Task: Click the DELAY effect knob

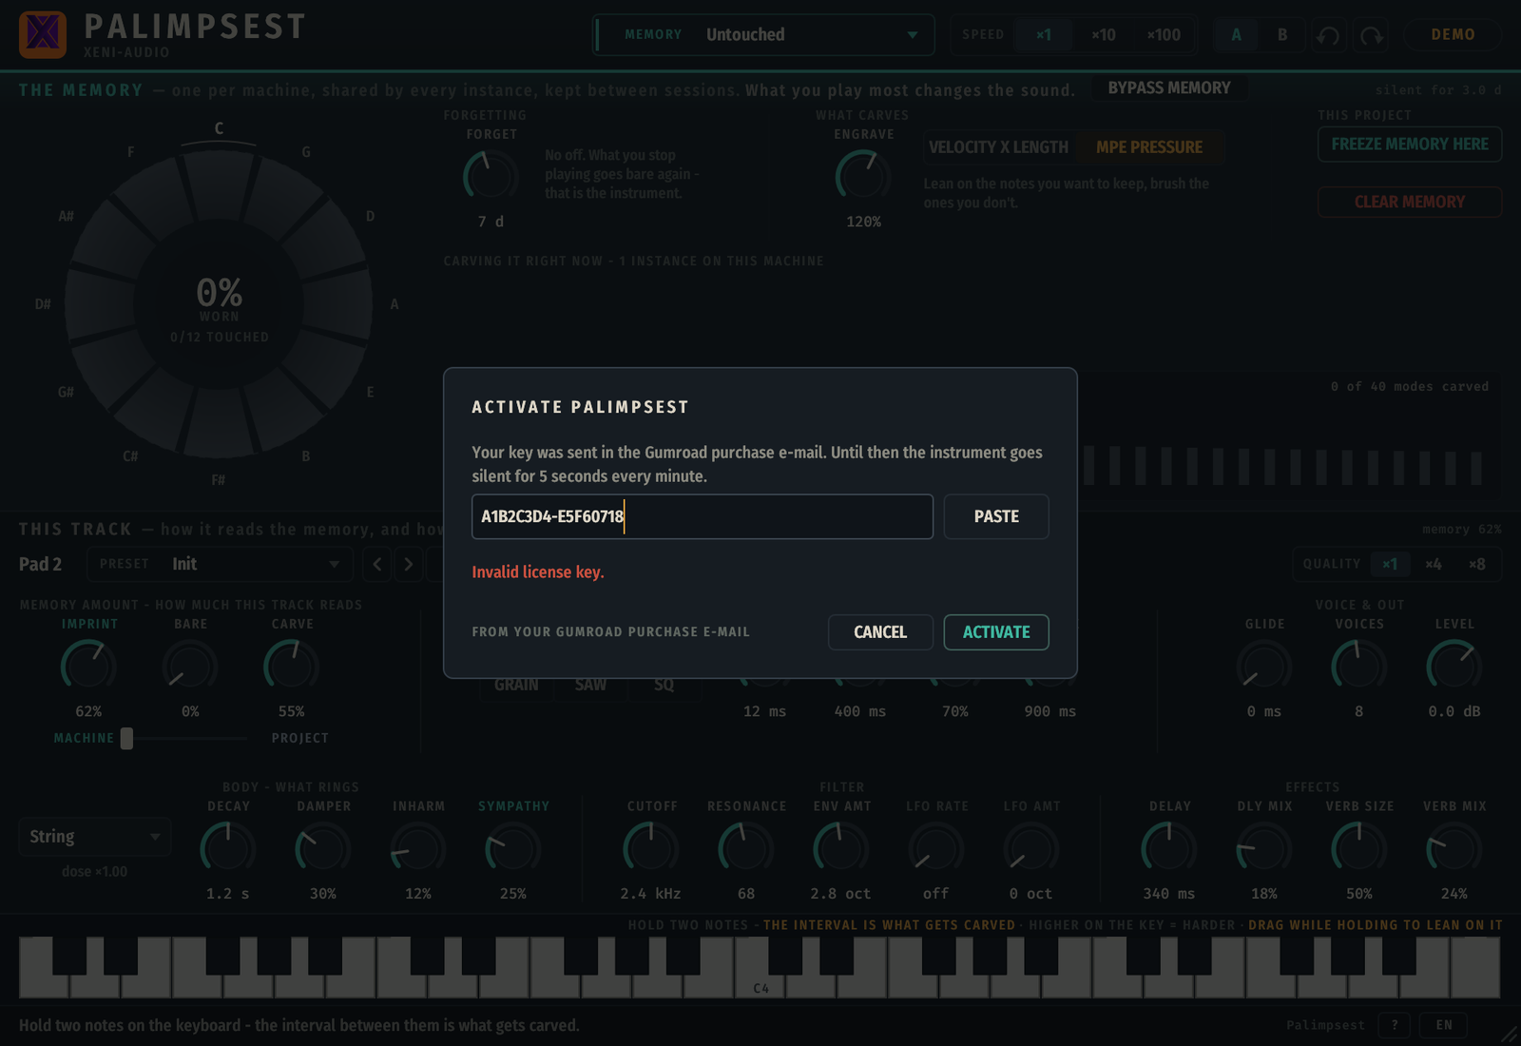Action: pyautogui.click(x=1169, y=848)
